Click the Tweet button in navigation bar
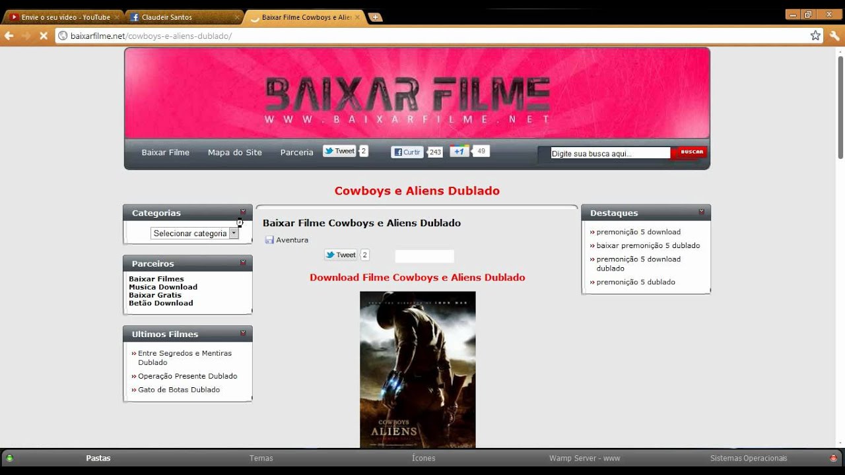Image resolution: width=845 pixels, height=475 pixels. (339, 151)
